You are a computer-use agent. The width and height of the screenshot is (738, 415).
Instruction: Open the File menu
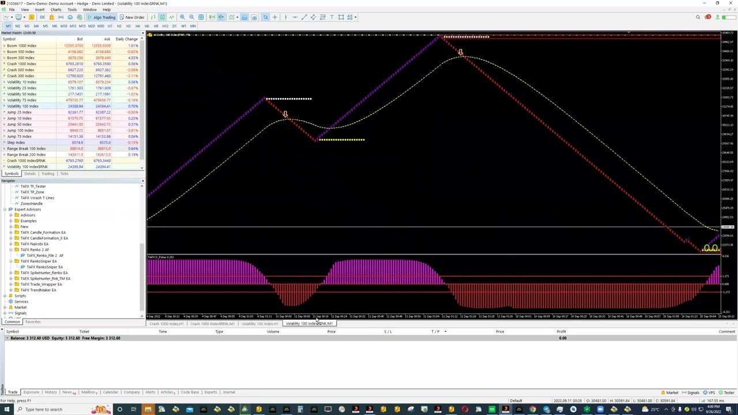(x=12, y=10)
